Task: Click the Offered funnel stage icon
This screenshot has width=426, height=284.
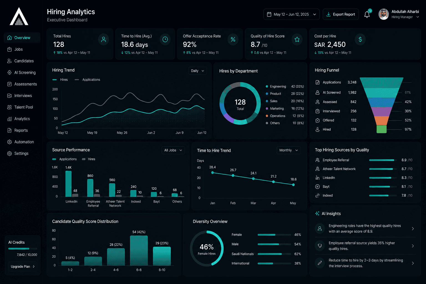Action: (318, 120)
